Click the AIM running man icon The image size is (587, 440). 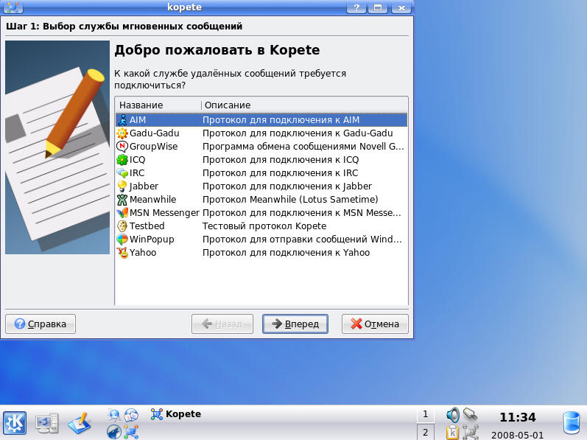[x=122, y=120]
